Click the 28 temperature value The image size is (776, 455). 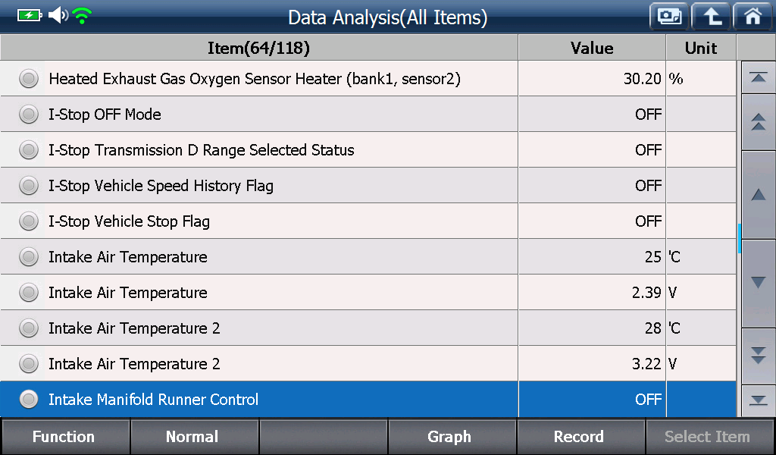tap(652, 328)
